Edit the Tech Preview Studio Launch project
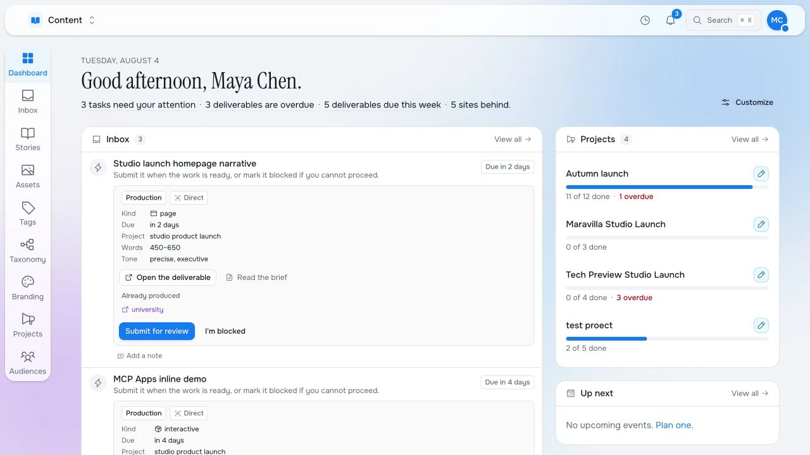This screenshot has height=455, width=810. [x=761, y=275]
